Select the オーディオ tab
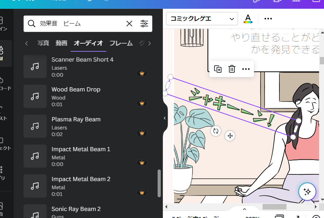Screen dimensions: 324x218 coord(88,43)
